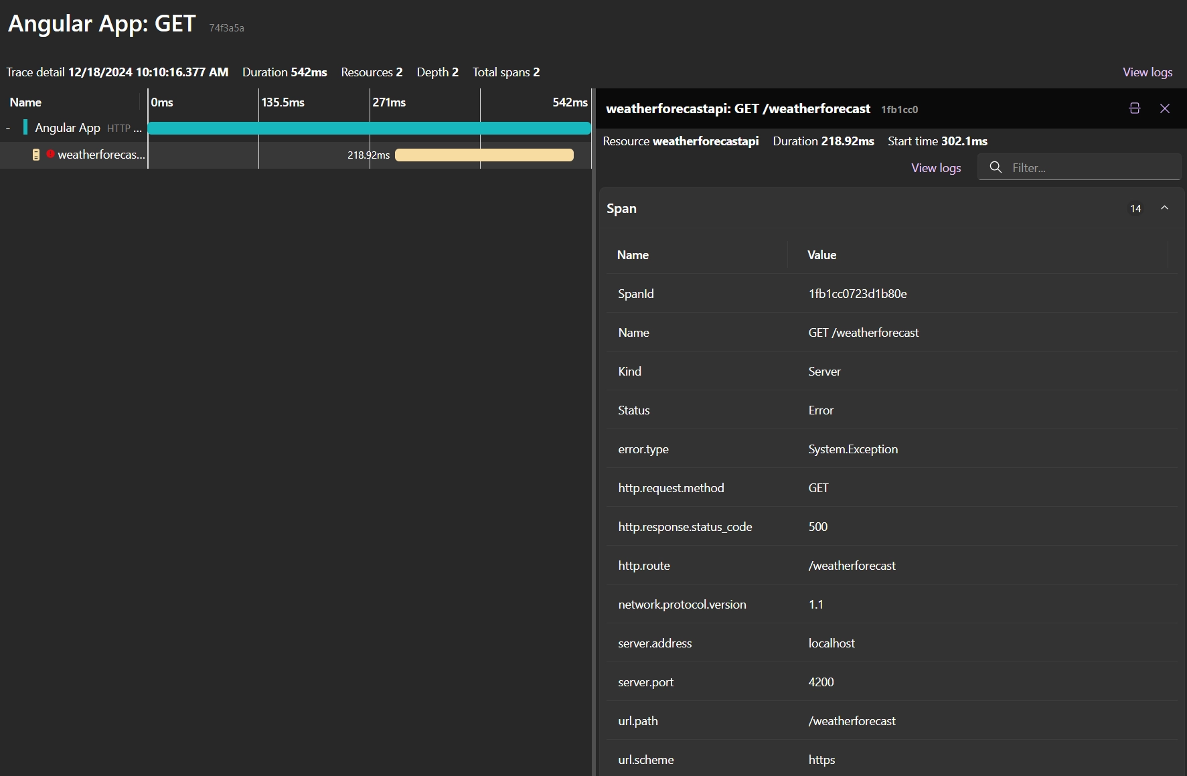Click the red error icon on weatherforecast span

click(50, 154)
